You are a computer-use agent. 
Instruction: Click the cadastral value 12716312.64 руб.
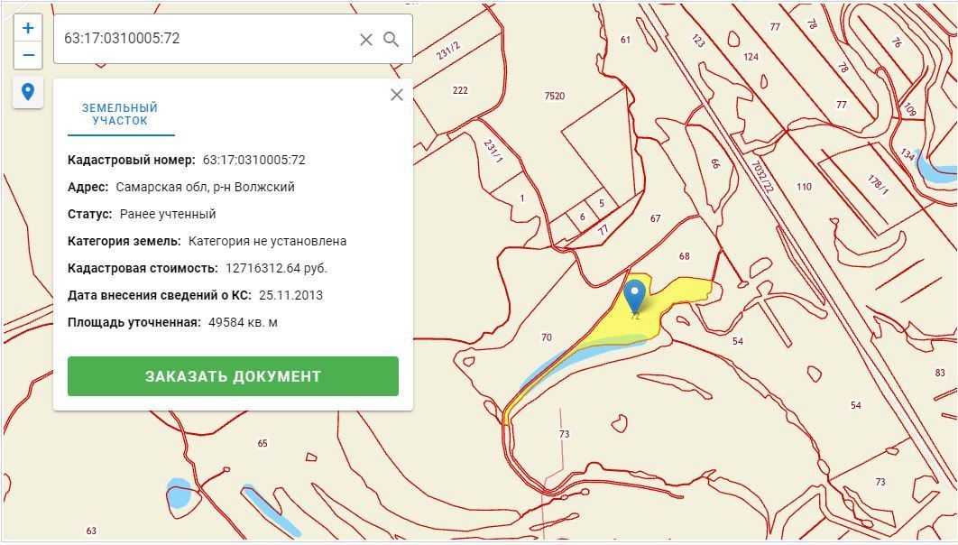point(276,268)
